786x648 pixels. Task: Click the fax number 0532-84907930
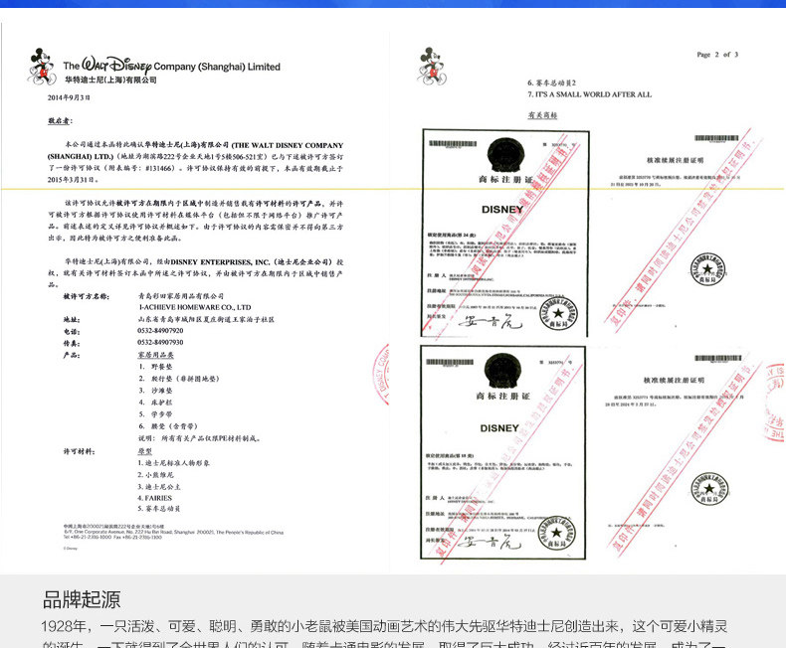click(160, 343)
